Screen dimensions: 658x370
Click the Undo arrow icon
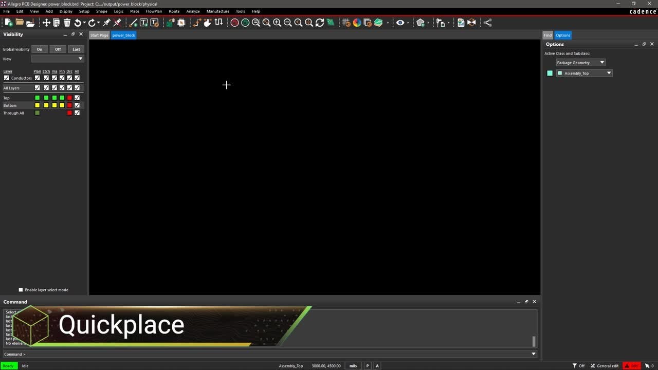[x=78, y=23]
